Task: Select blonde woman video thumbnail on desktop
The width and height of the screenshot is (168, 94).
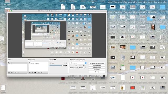Action: pos(123,47)
